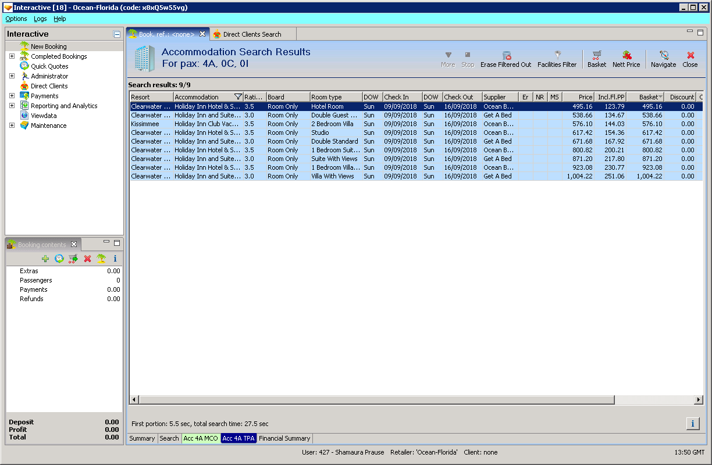Select Quick Quotes in the Interactive tree

tap(49, 66)
